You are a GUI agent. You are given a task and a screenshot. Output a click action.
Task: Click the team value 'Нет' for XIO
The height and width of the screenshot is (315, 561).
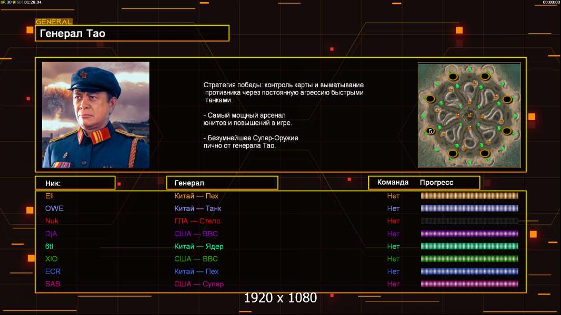tap(393, 259)
